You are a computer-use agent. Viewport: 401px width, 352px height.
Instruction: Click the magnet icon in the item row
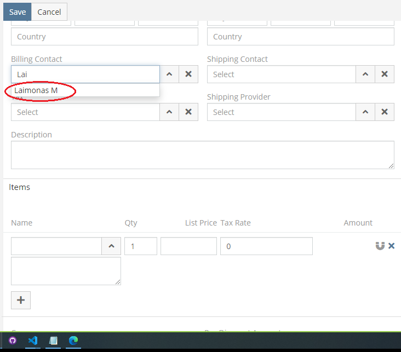pyautogui.click(x=380, y=246)
